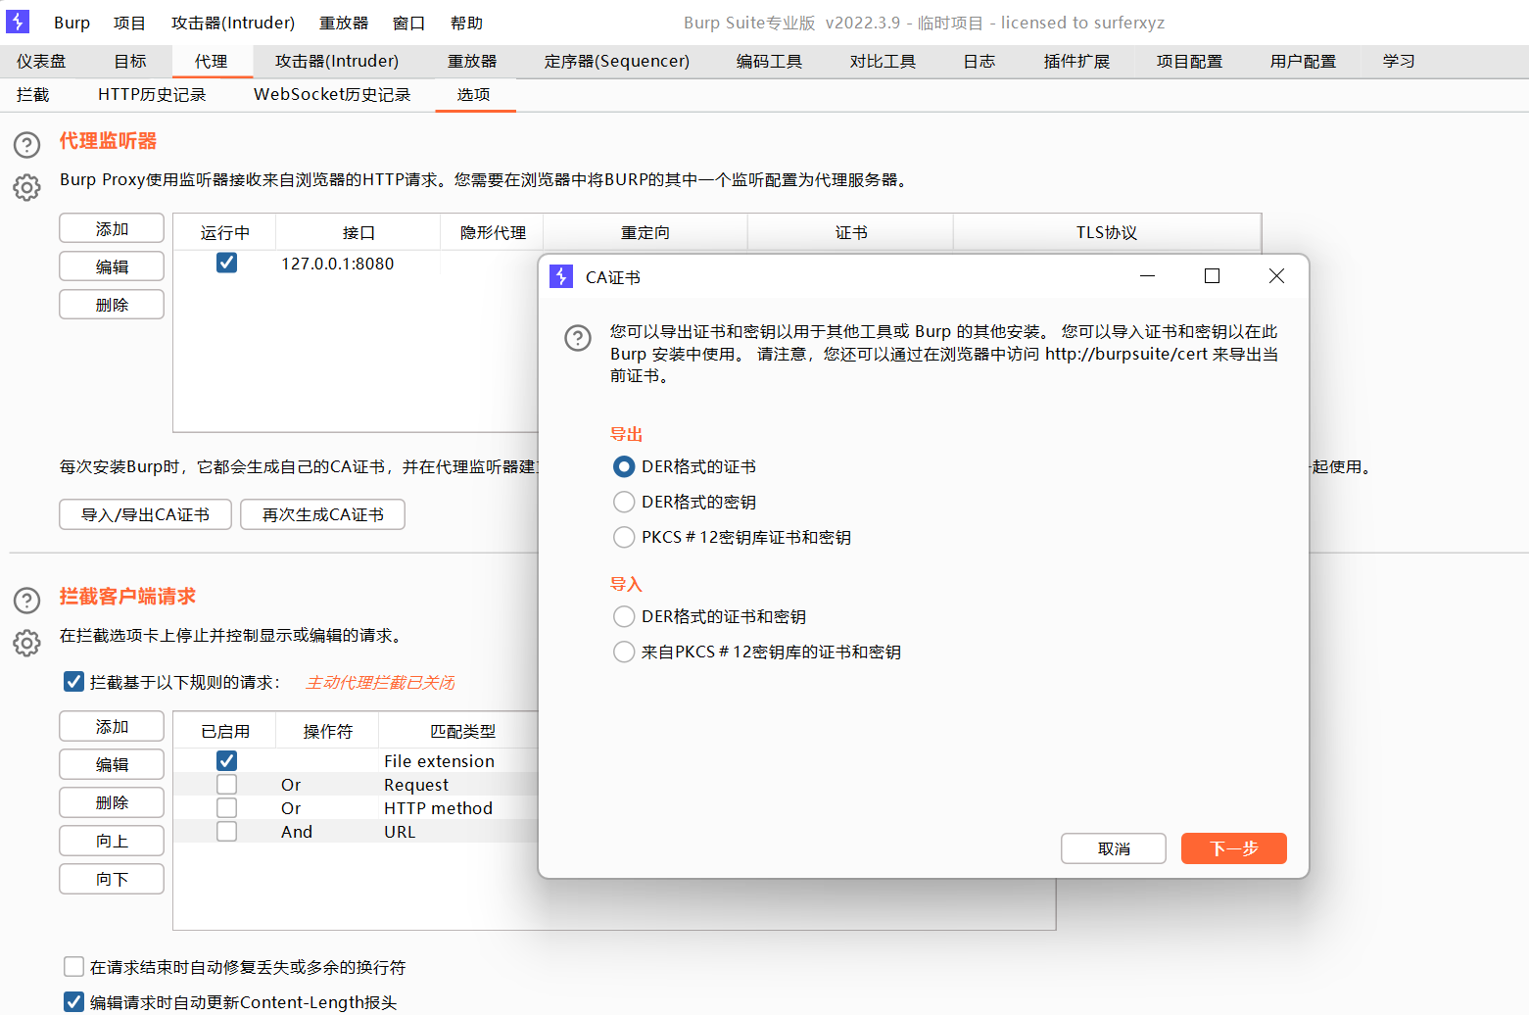Enable the Or Request rule checkbox
Screen dimensions: 1529x1015
click(x=226, y=784)
